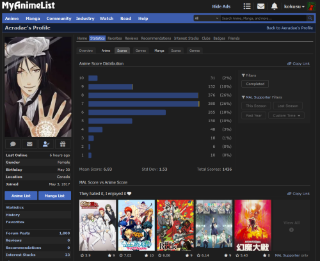This screenshot has width=320, height=261.
Task: Send message via envelope icon under avatar
Action: pos(29,144)
